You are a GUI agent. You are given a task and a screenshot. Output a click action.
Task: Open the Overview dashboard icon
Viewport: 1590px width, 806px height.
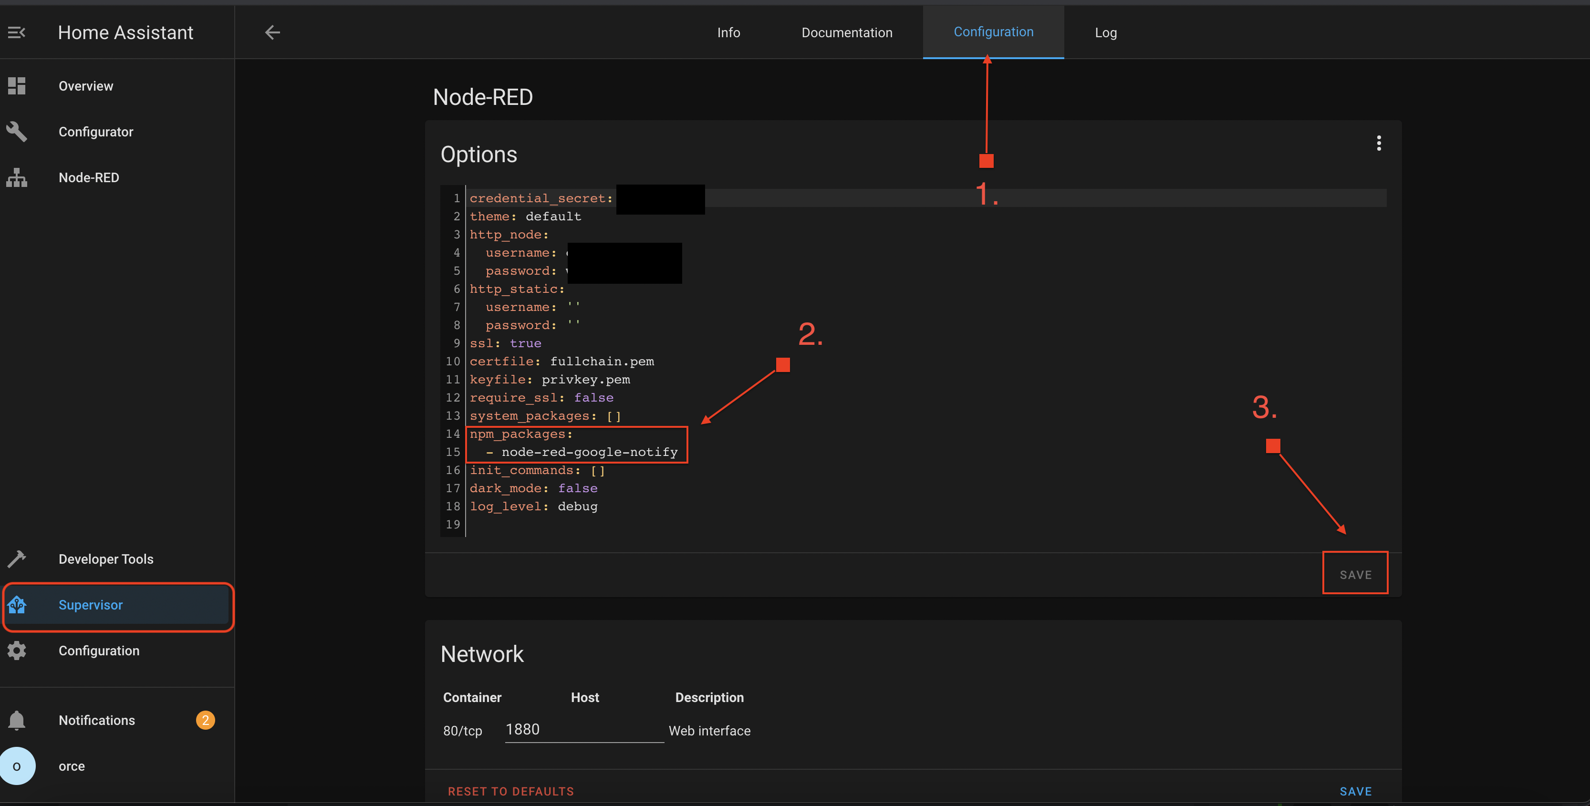17,86
